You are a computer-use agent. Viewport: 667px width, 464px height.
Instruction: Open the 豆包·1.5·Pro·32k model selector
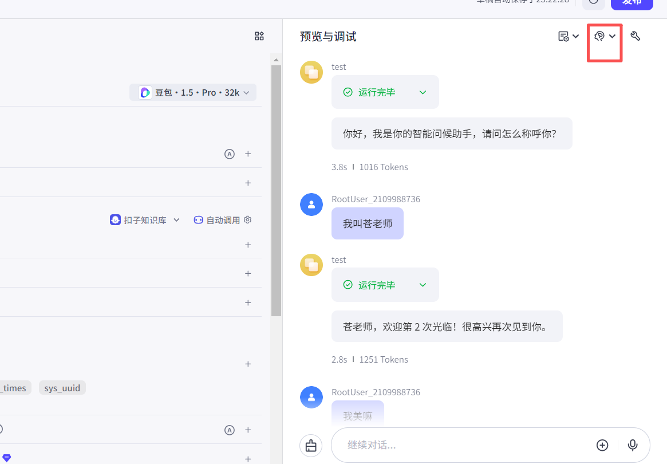pos(192,92)
